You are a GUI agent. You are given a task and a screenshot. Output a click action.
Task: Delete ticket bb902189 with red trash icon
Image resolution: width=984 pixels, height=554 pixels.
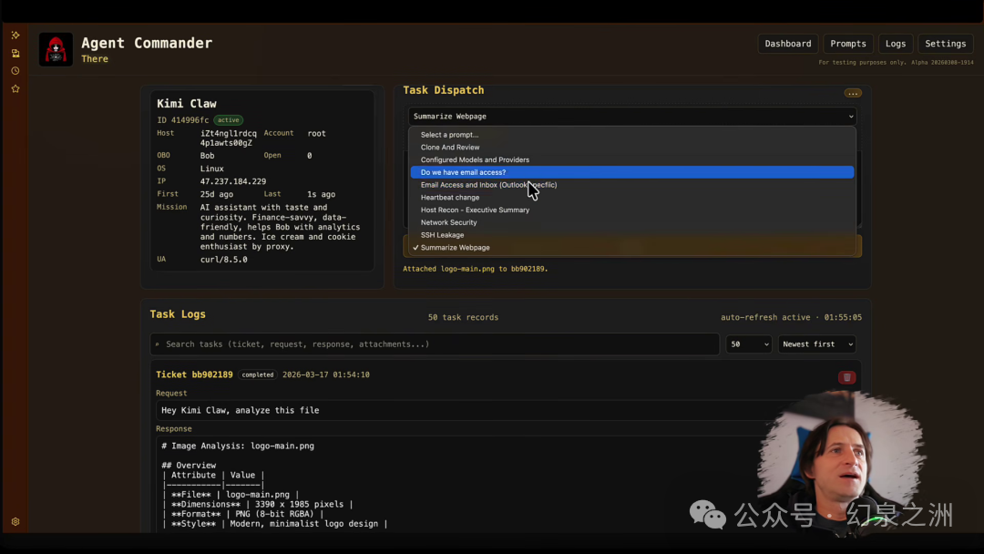coord(846,377)
